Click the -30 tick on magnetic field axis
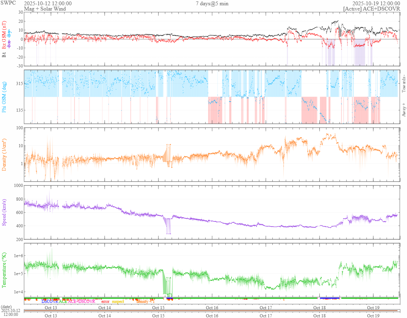 [x=20, y=66]
